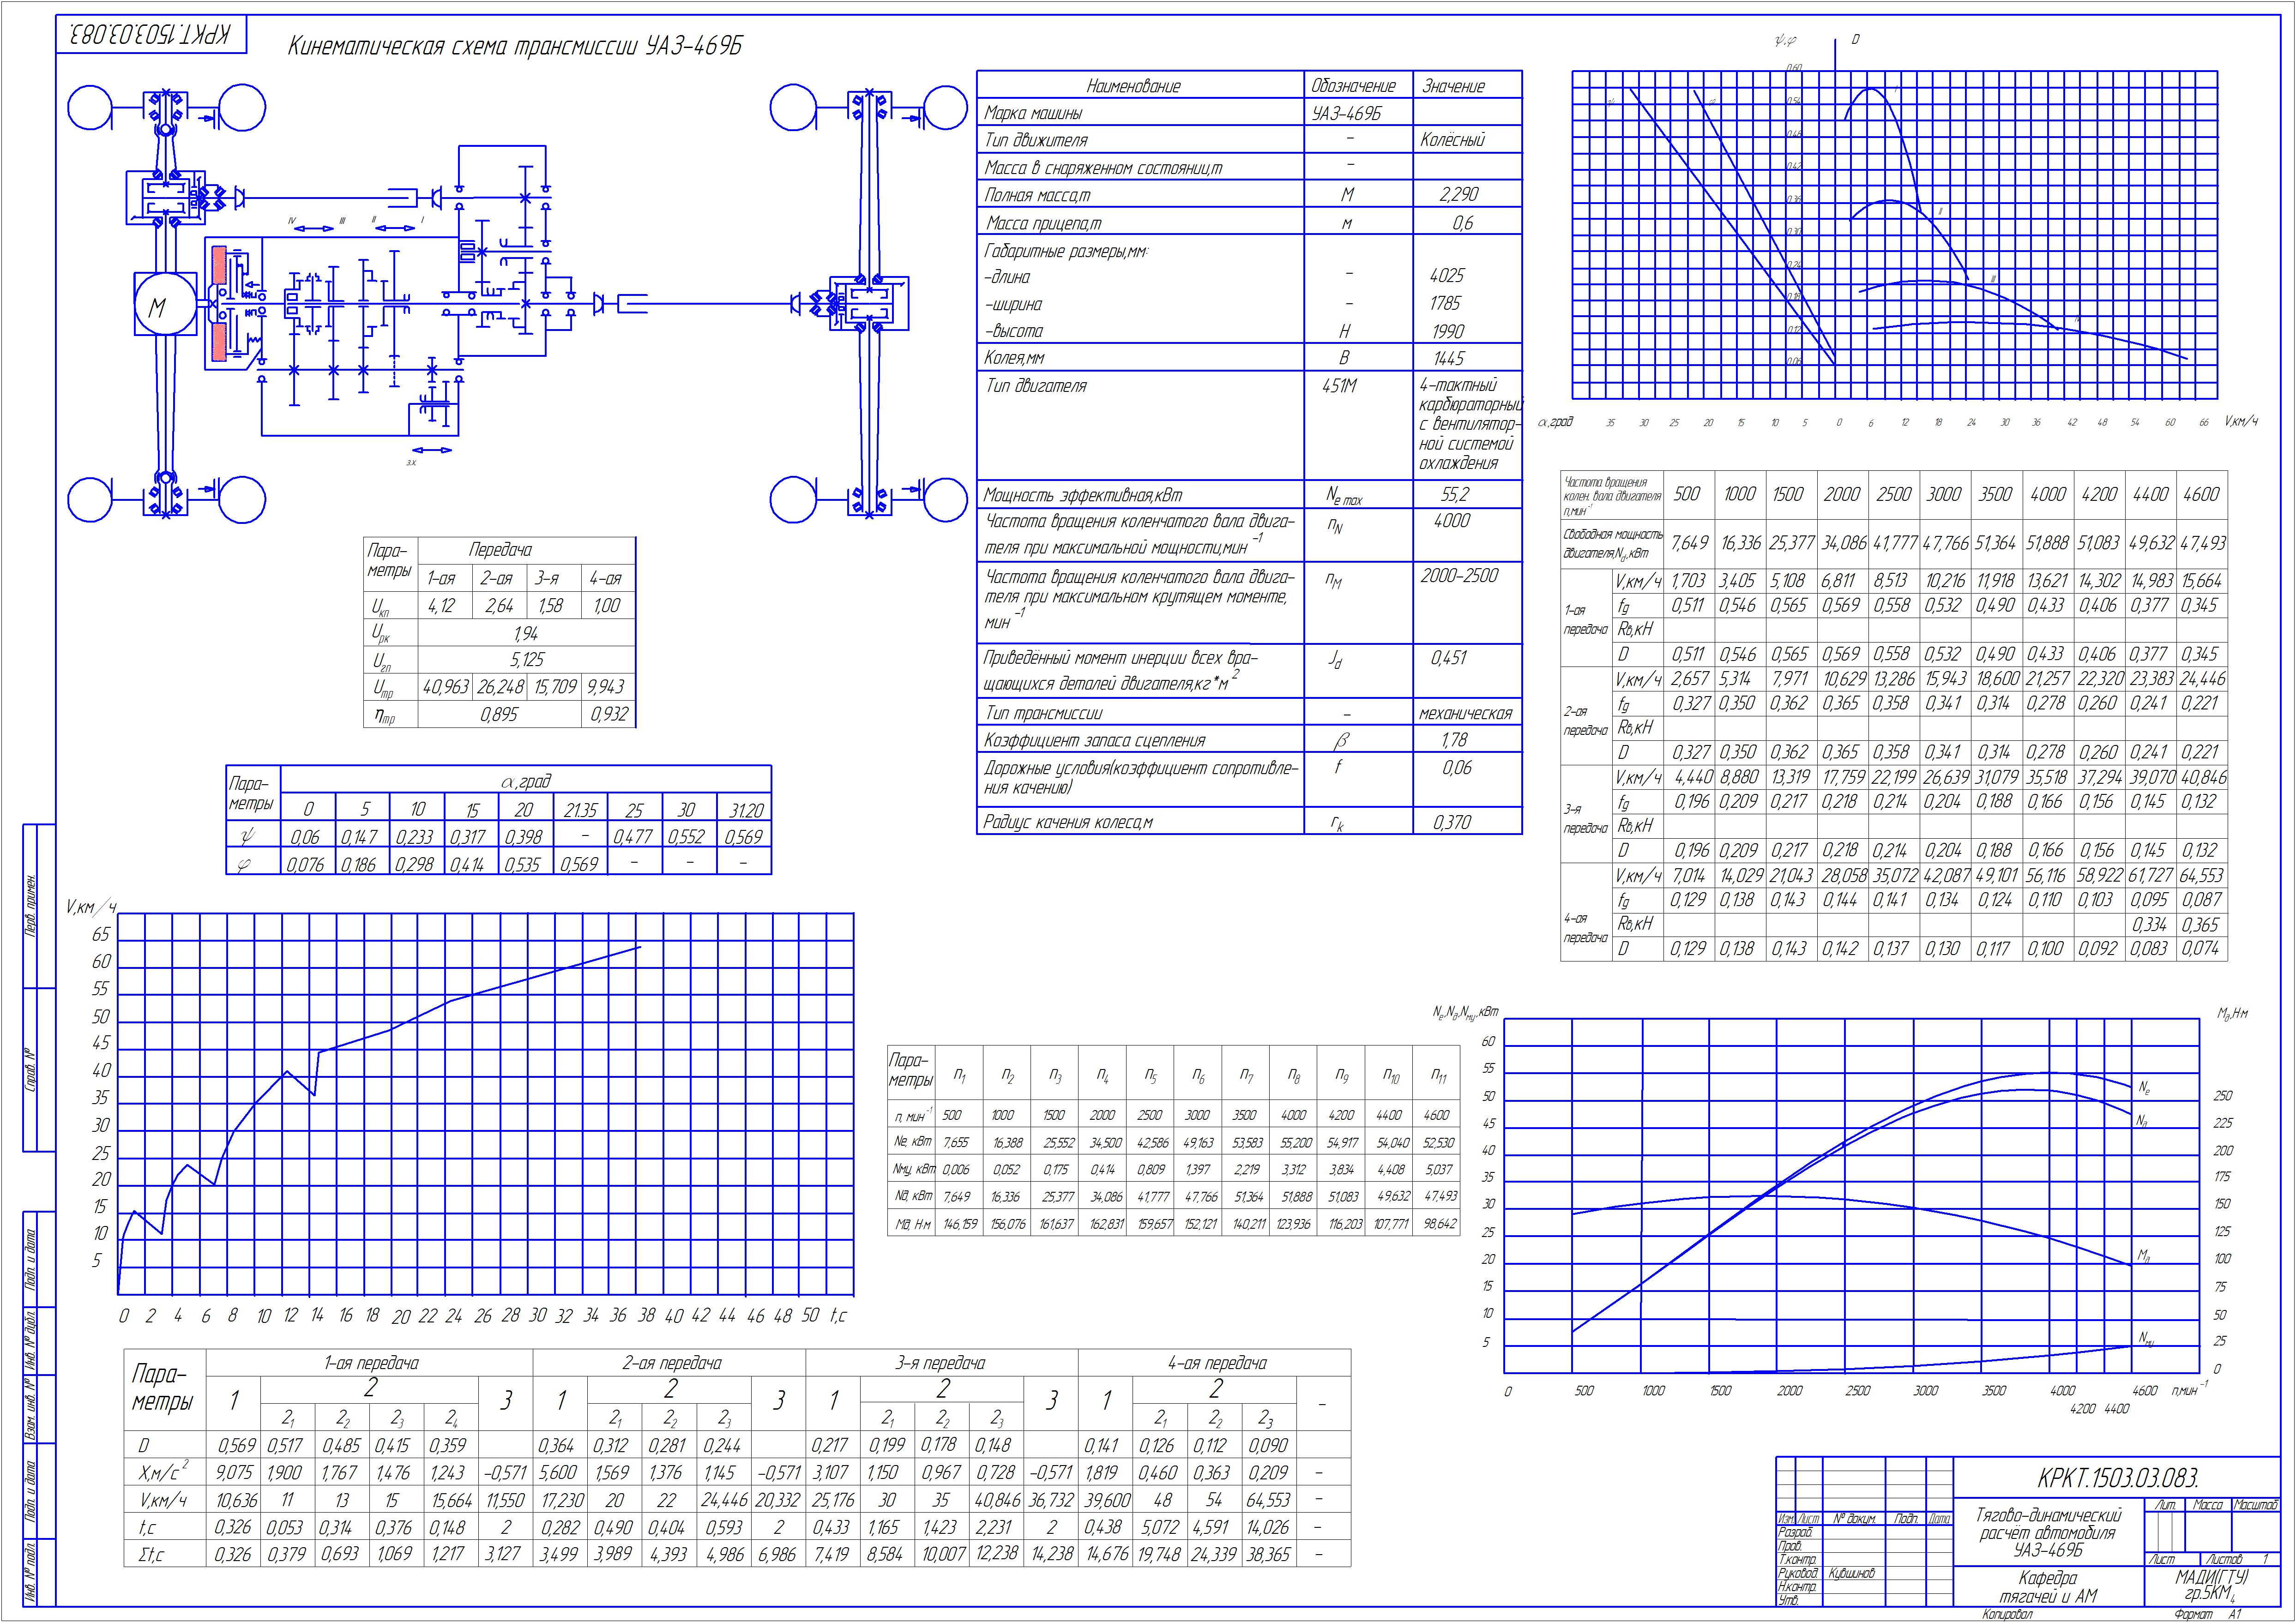Click the 'Тип движителя' row label
This screenshot has height=1622, width=2296.
point(1035,140)
